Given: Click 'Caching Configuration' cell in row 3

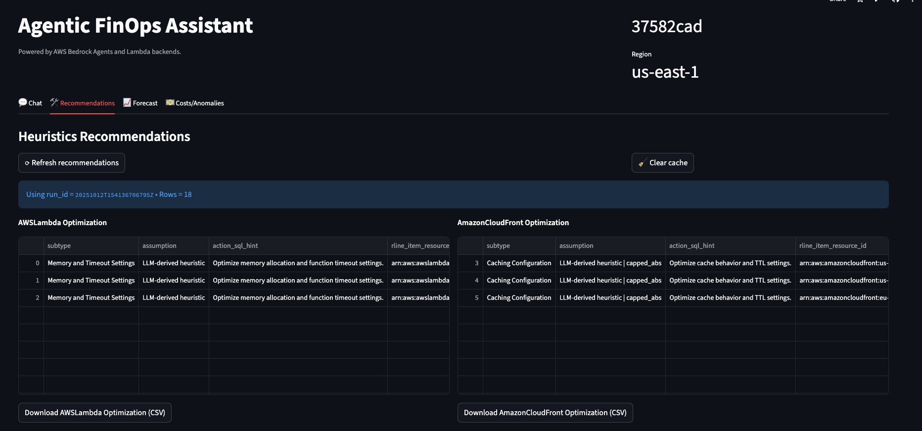Looking at the screenshot, I should 519,263.
